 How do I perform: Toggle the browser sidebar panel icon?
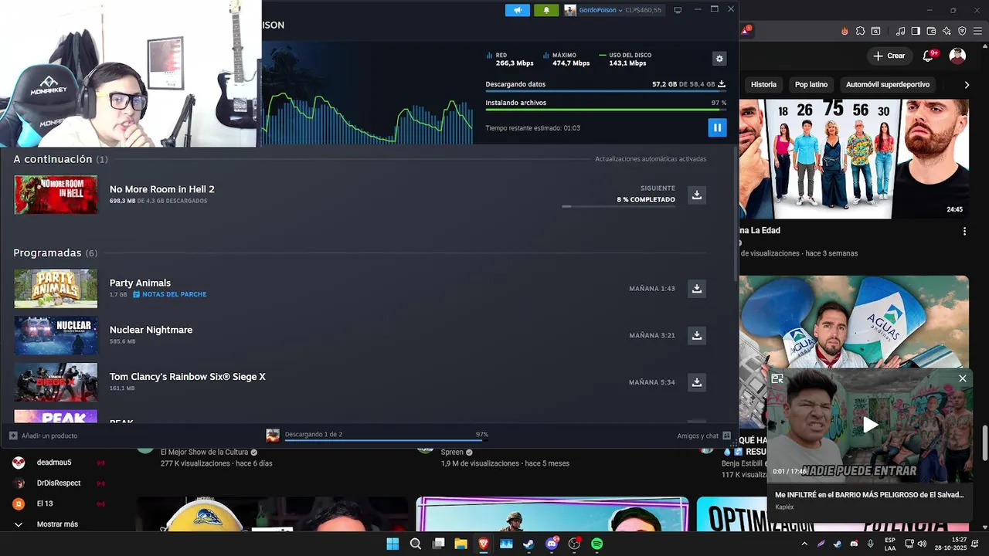tap(916, 31)
